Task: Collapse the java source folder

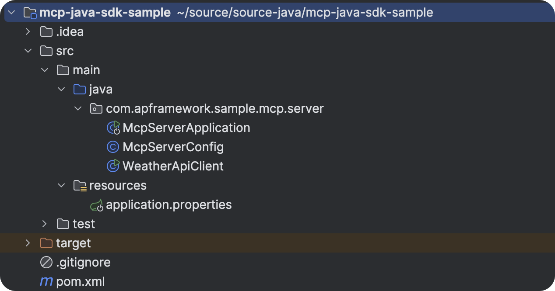Action: pyautogui.click(x=61, y=90)
